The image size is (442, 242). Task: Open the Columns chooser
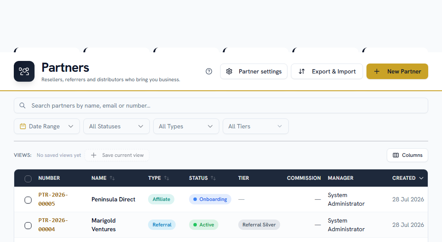pos(407,155)
